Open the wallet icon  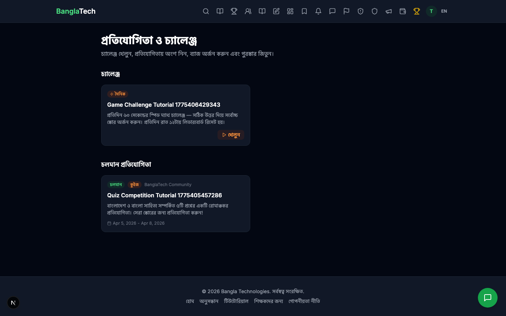tap(403, 11)
